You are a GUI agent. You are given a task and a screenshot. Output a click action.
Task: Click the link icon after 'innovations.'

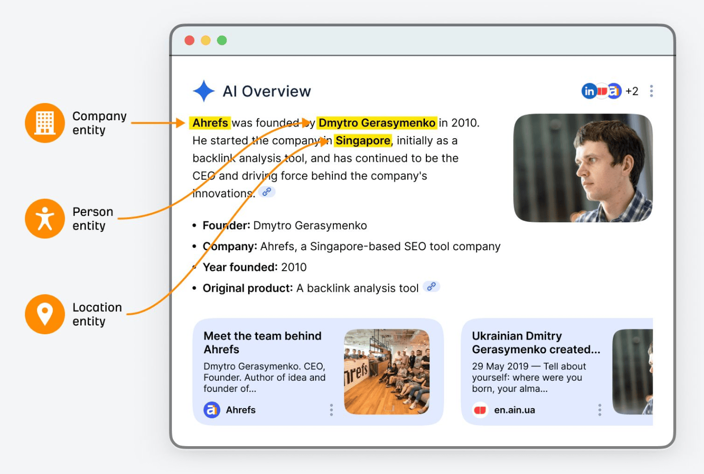click(267, 192)
